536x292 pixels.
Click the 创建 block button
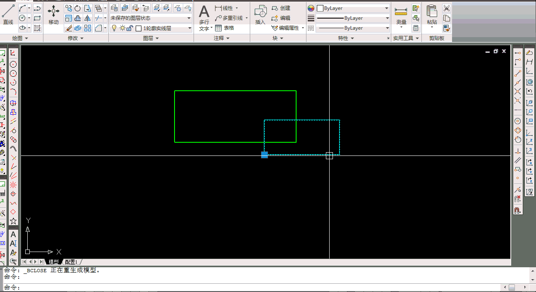281,8
